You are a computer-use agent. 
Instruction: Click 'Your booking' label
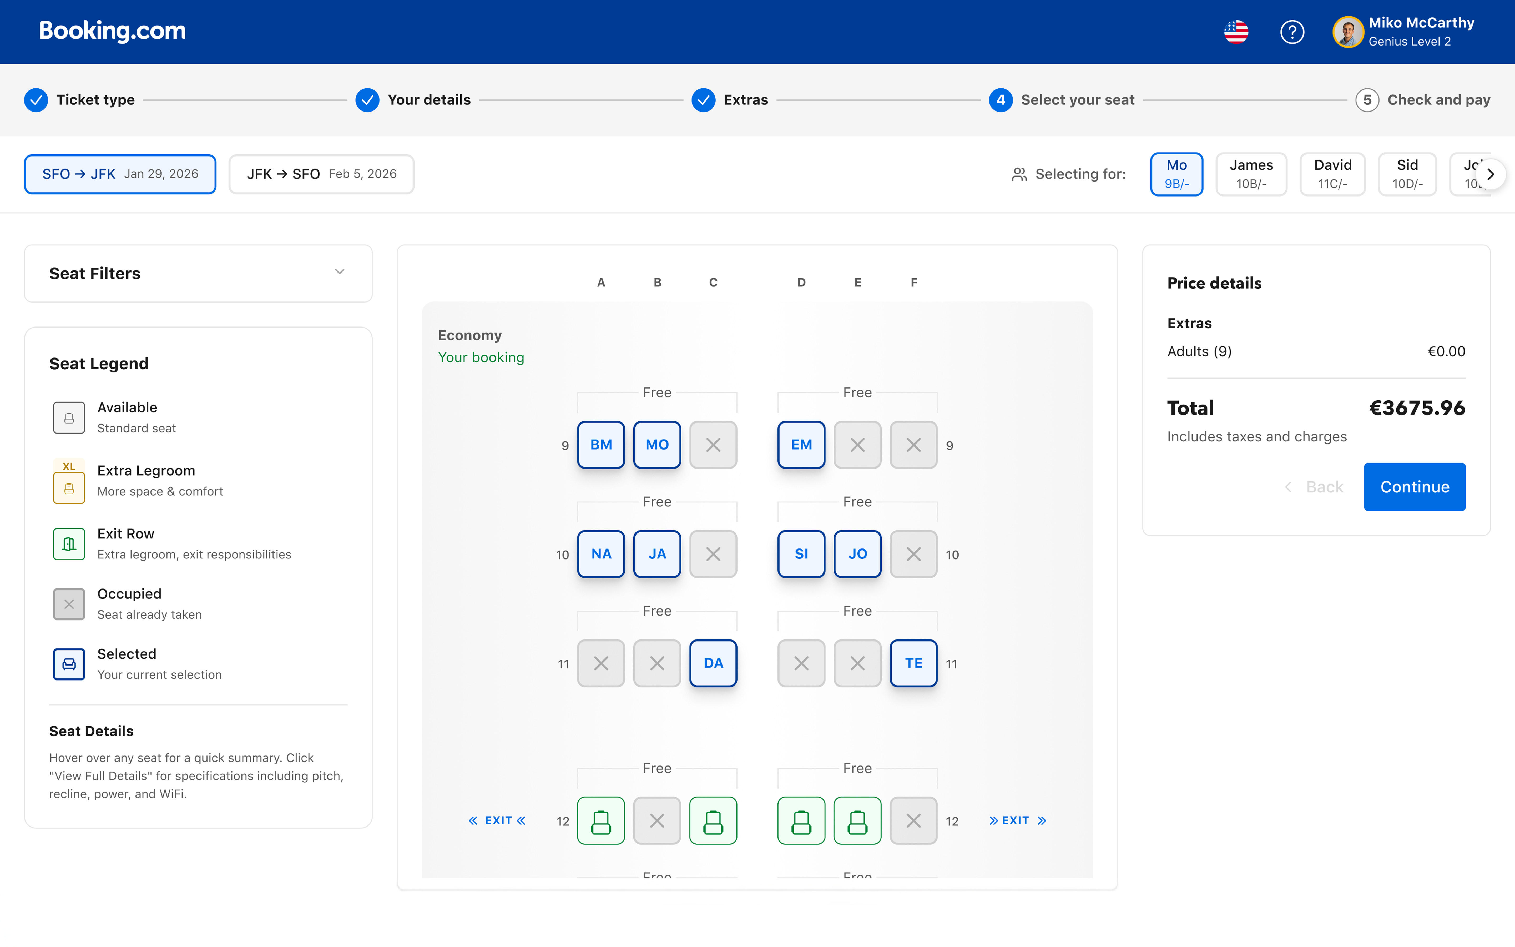(x=481, y=358)
